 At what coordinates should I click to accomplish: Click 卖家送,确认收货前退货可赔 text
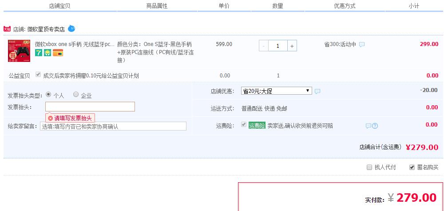pos(300,126)
